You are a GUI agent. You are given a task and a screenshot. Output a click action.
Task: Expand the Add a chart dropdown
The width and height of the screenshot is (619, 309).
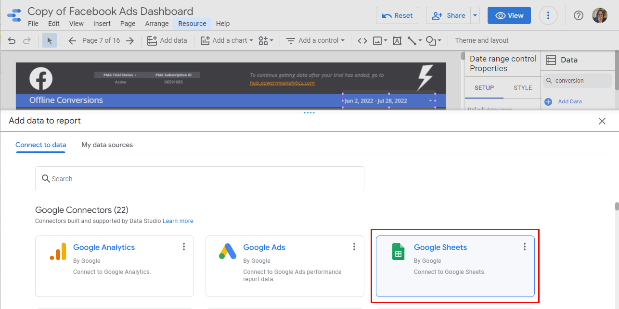click(x=227, y=41)
